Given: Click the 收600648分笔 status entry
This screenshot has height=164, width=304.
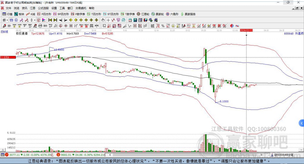Looking at the screenshot, I should click(282, 155).
